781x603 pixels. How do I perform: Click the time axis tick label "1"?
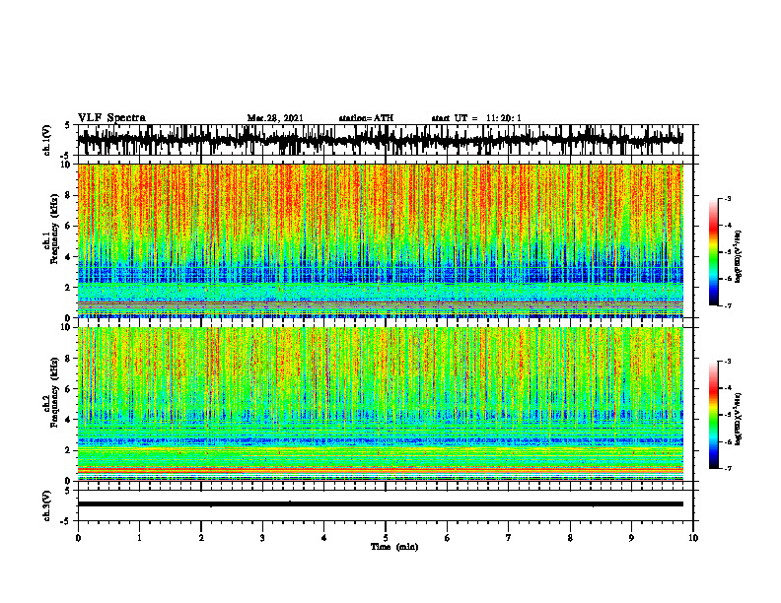139,538
